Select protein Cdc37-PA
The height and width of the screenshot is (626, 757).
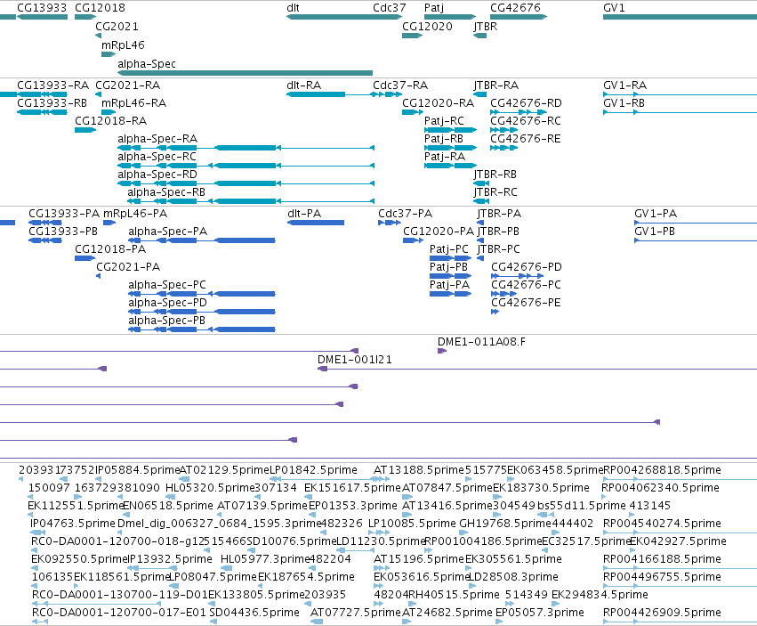click(390, 223)
